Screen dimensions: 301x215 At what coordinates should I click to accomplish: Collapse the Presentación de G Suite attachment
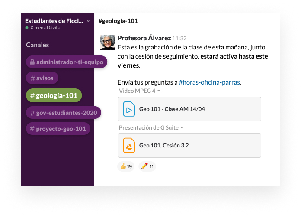click(x=182, y=127)
